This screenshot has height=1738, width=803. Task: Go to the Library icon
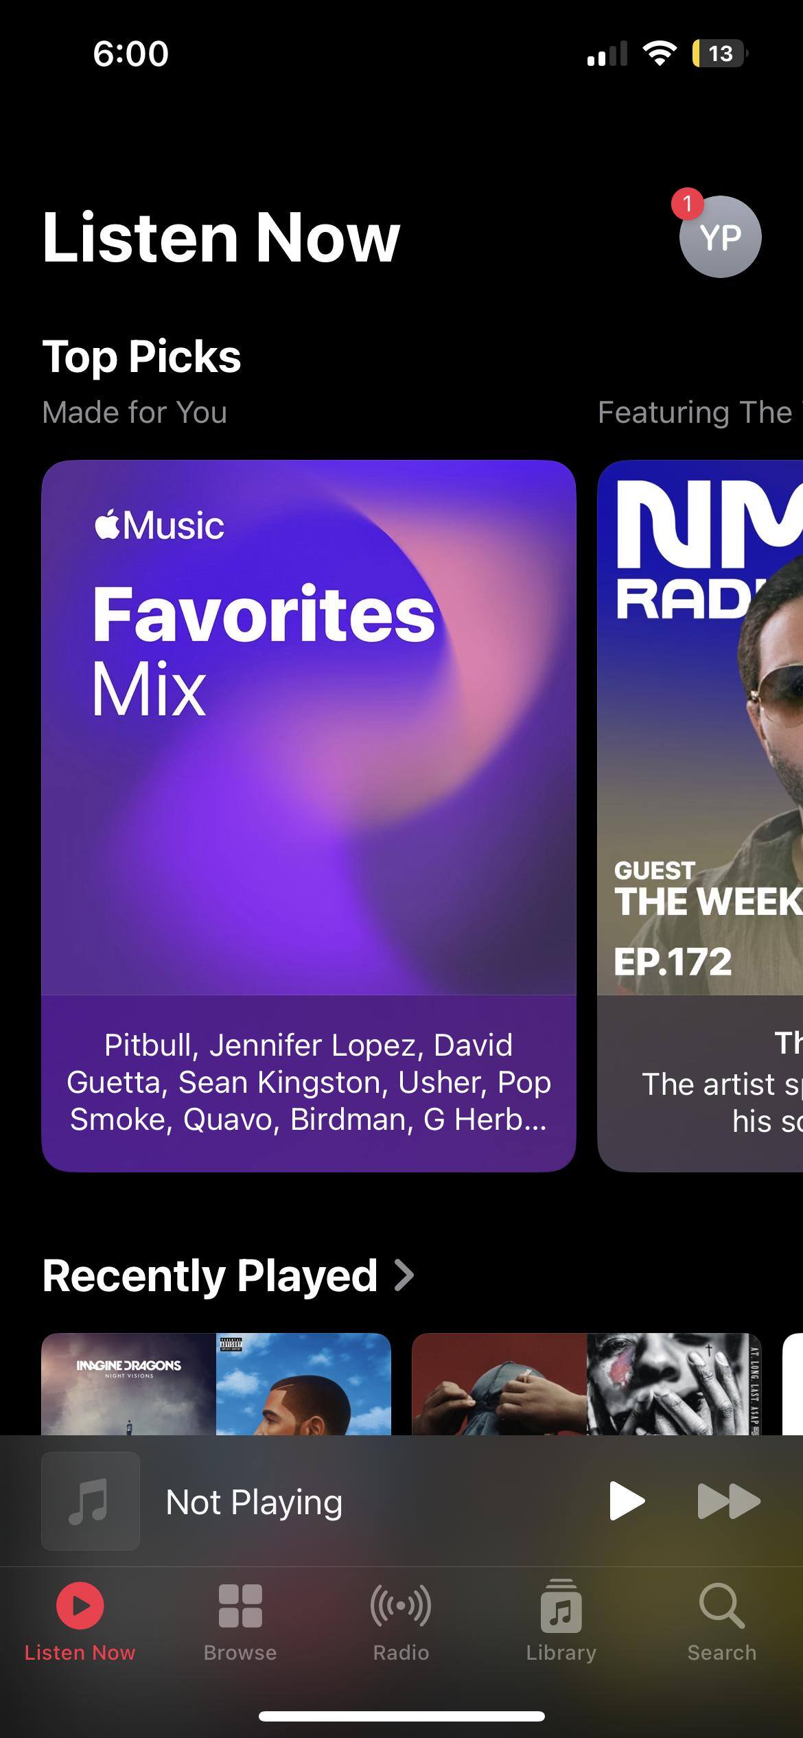561,1606
